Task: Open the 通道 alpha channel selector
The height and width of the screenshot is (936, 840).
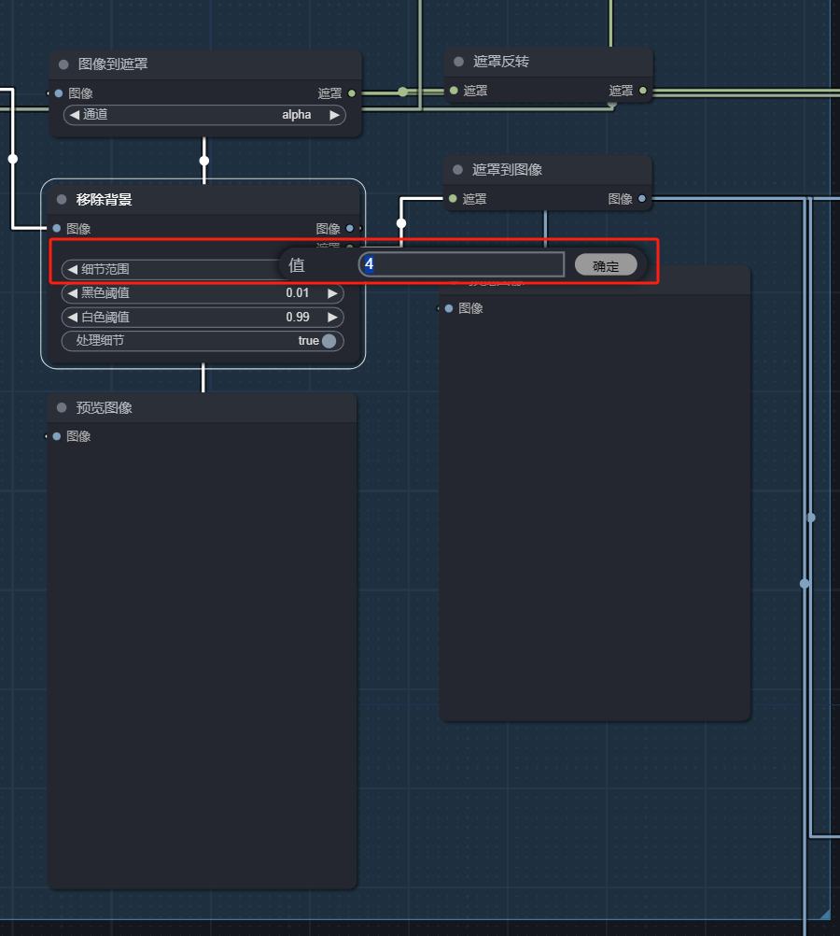Action: point(203,115)
